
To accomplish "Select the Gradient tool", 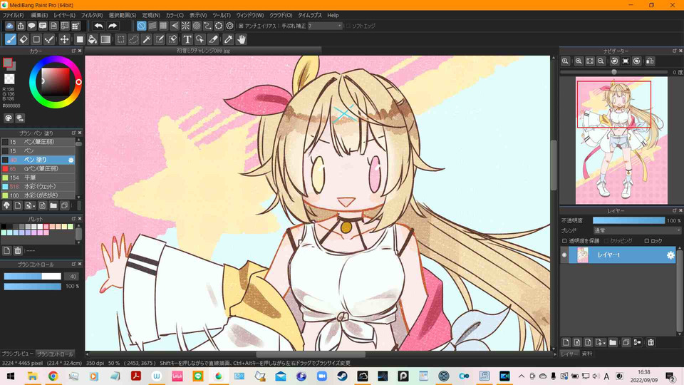I will point(105,40).
